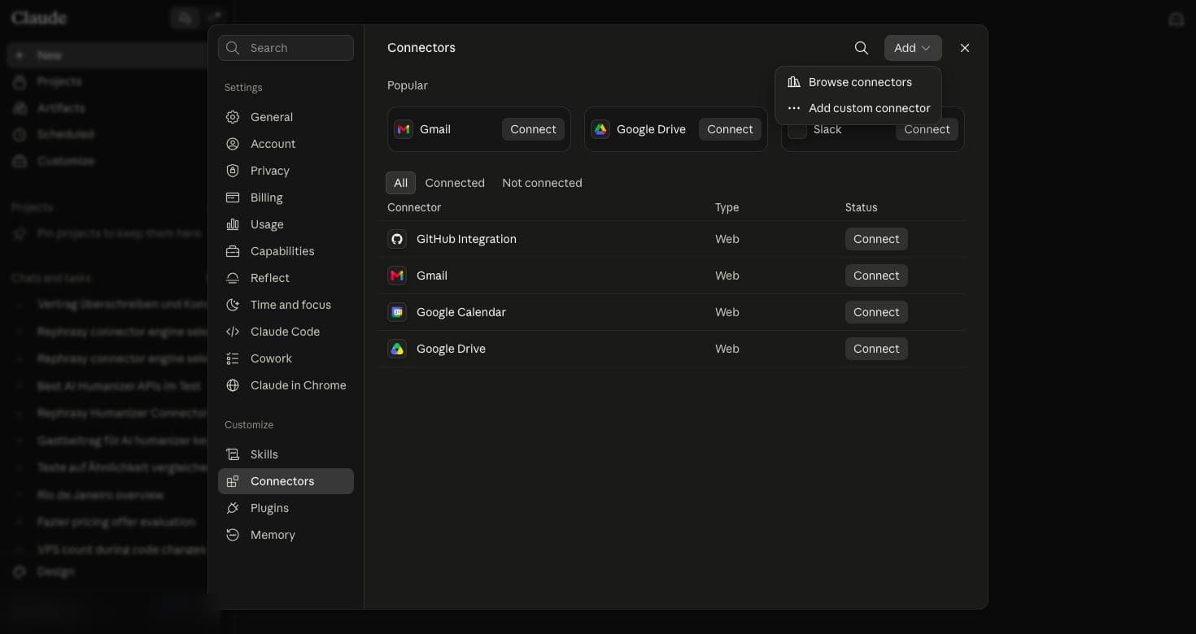Click the Gmail icon in Popular card
This screenshot has height=634, width=1196.
(404, 129)
